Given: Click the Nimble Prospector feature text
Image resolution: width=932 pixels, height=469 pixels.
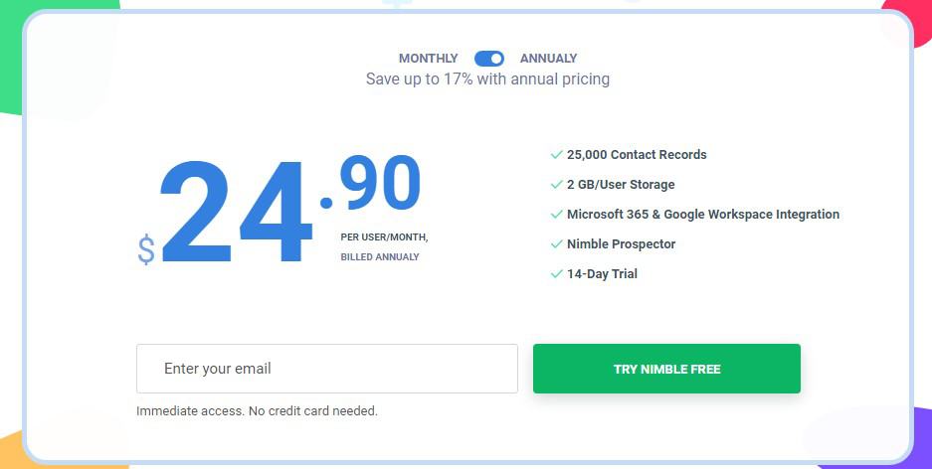Looking at the screenshot, I should (621, 244).
